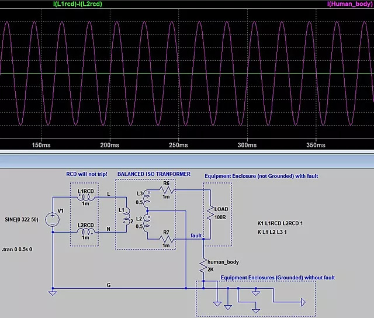
Task: Click the BALANCED ISO TRANFORMER heading text
Action: [x=154, y=174]
